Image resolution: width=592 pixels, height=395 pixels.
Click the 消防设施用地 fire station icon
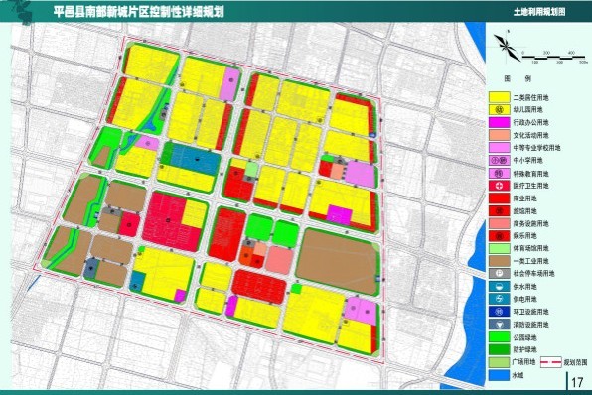(x=499, y=325)
